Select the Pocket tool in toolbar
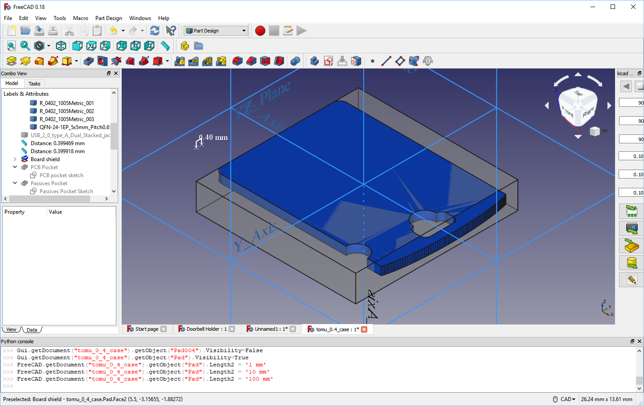The width and height of the screenshot is (644, 406). (x=89, y=61)
